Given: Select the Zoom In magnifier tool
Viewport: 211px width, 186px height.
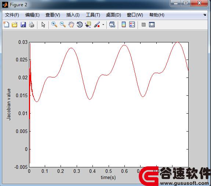Looking at the screenshot, I should tap(54, 24).
